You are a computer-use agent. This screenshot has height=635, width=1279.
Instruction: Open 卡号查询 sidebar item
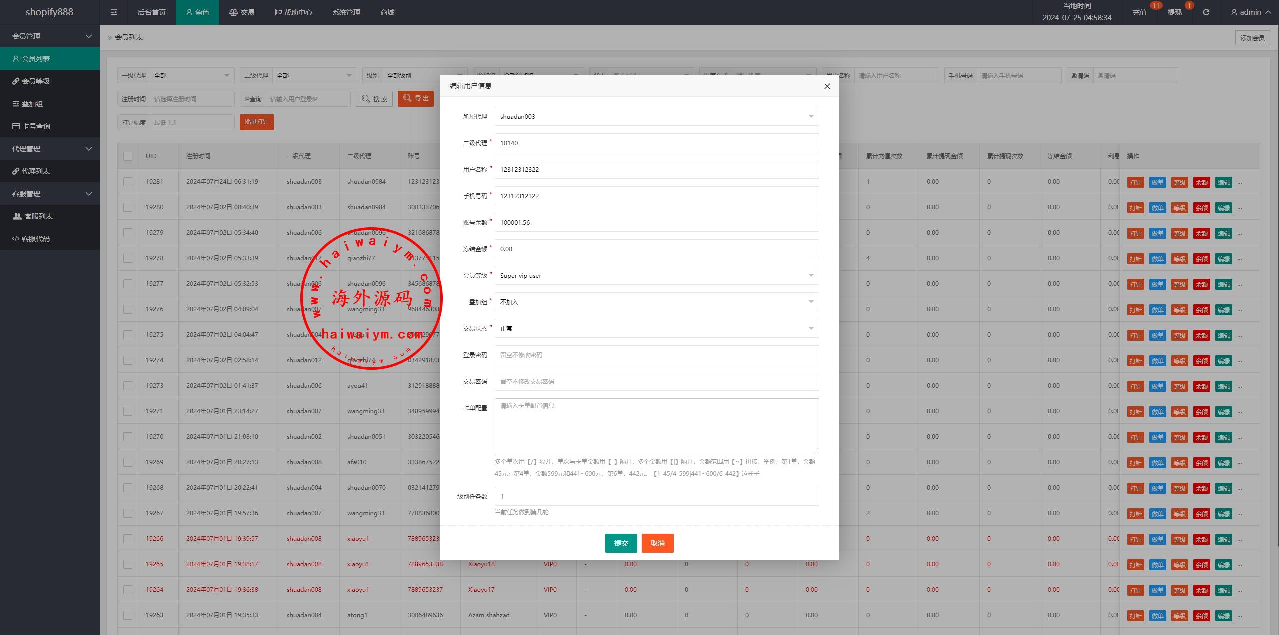[x=36, y=126]
